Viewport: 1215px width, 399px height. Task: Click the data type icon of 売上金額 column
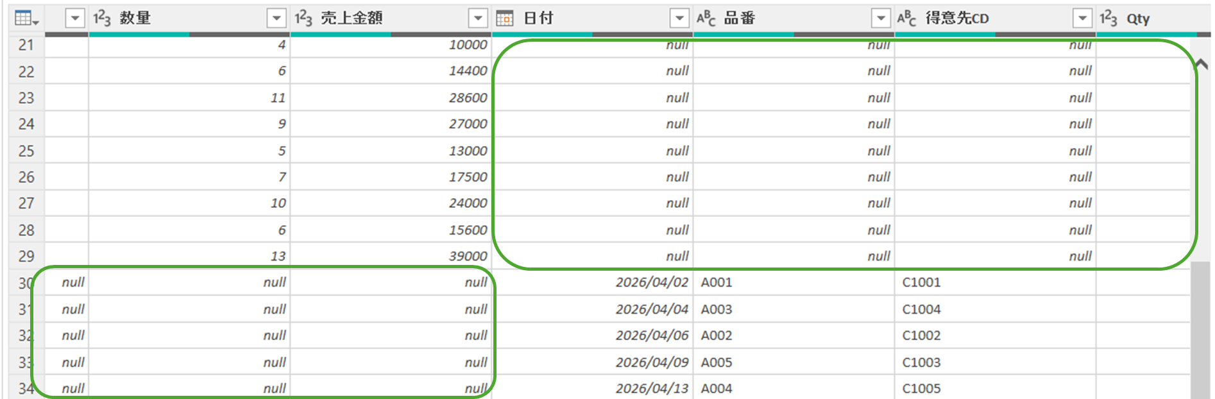click(303, 19)
